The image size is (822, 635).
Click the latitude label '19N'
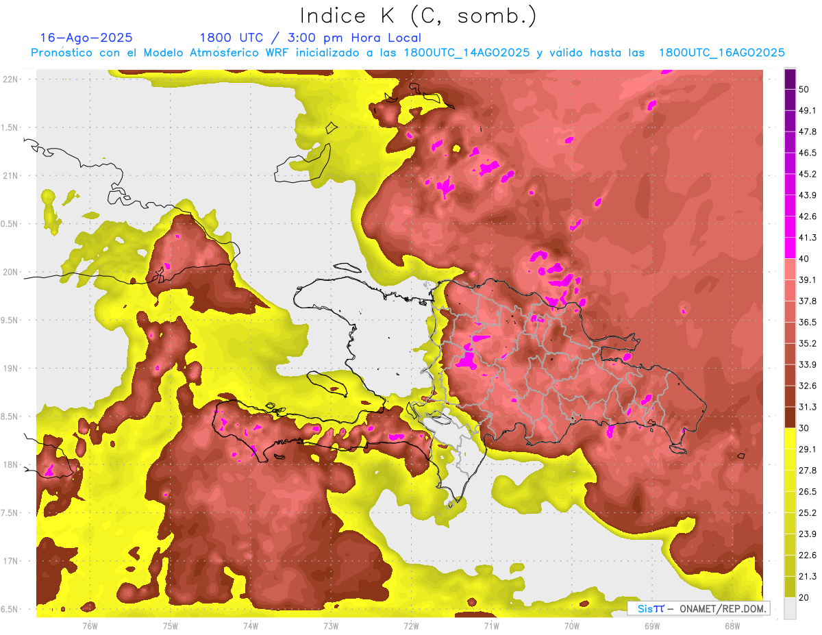click(11, 369)
